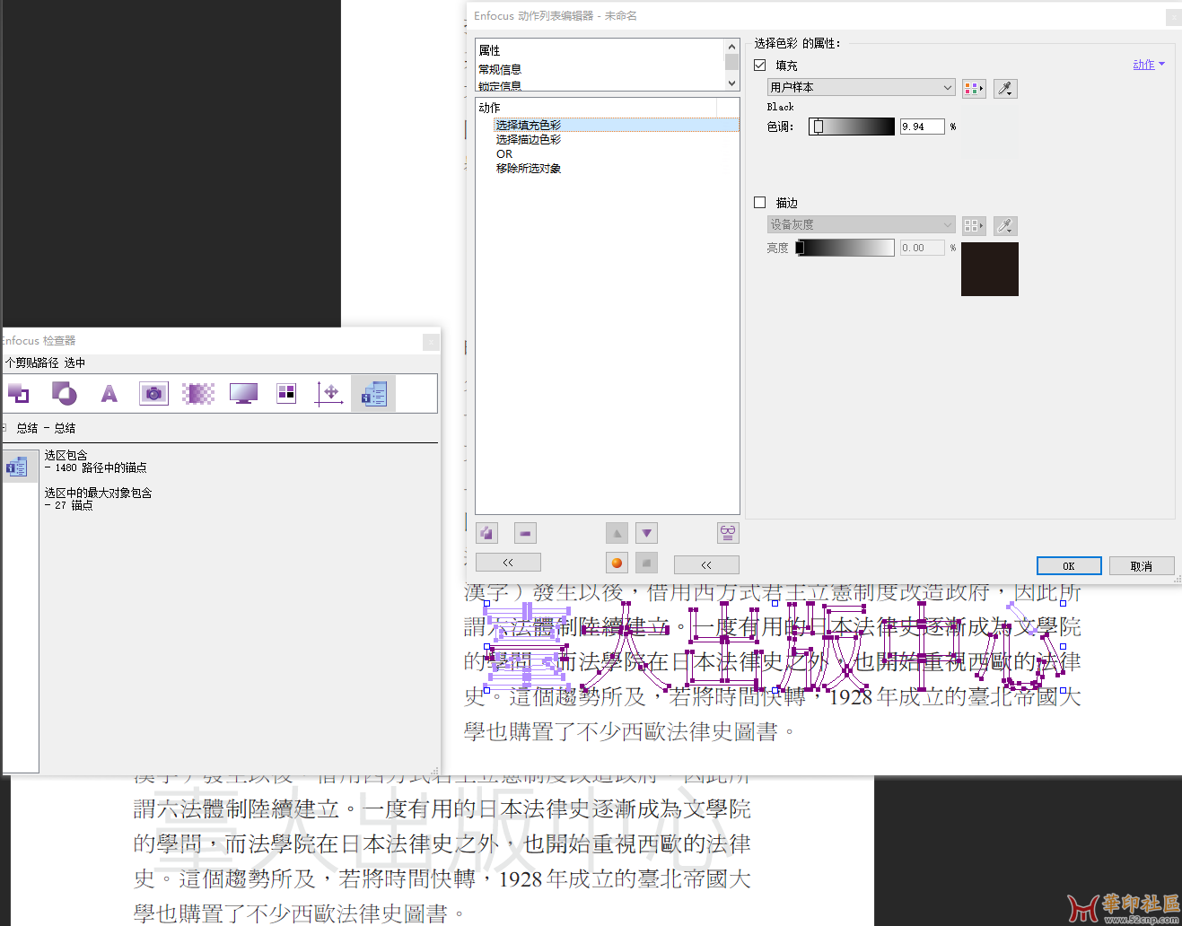The width and height of the screenshot is (1182, 926).
Task: Open the 动作 link menu
Action: 1149,65
